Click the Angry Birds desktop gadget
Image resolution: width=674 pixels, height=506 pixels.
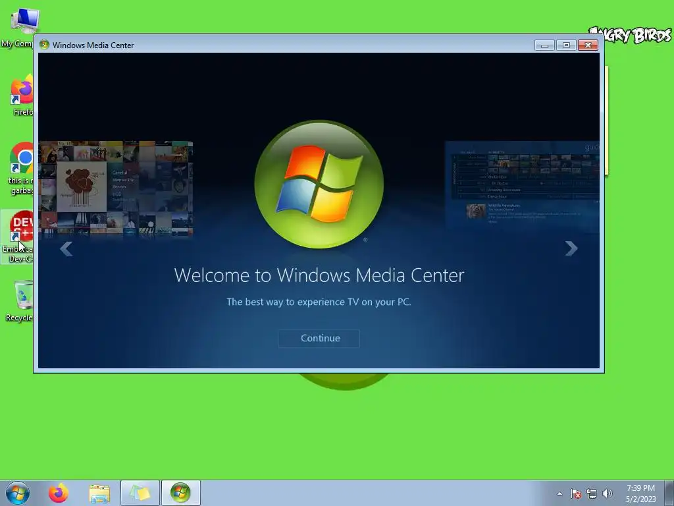(630, 36)
